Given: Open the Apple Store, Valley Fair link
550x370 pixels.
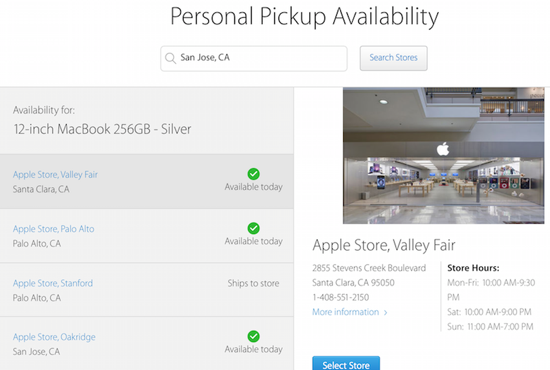Looking at the screenshot, I should 55,175.
